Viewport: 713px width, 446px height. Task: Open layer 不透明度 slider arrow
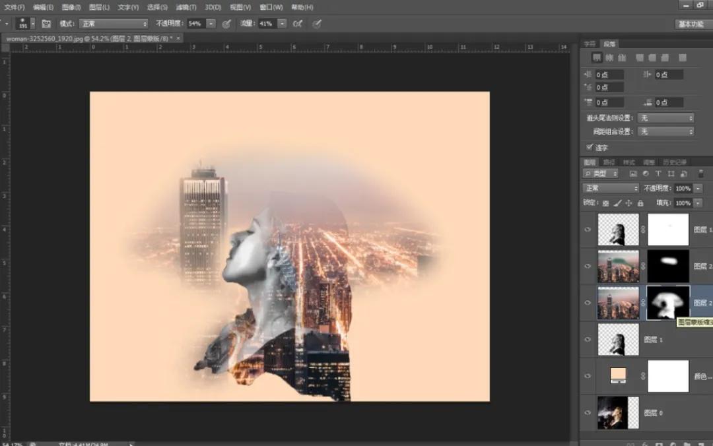click(x=698, y=188)
